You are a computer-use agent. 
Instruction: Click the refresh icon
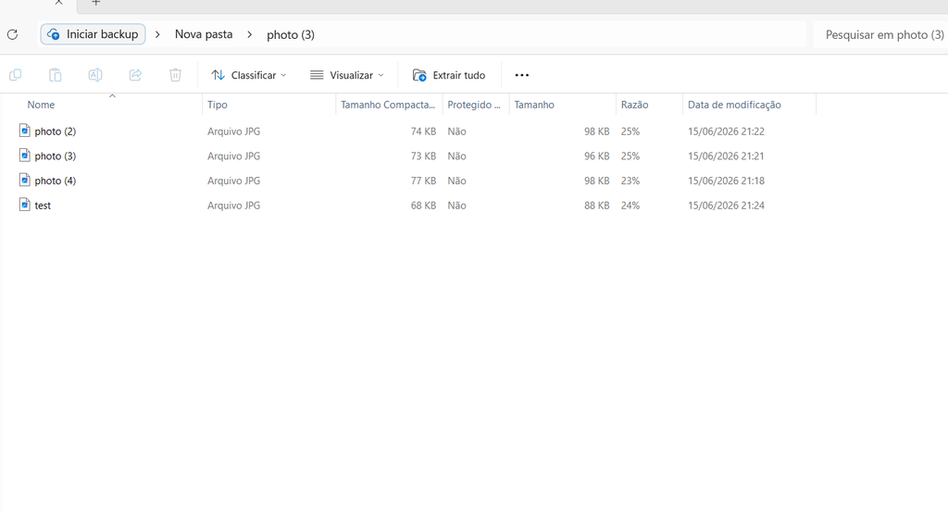(x=12, y=34)
